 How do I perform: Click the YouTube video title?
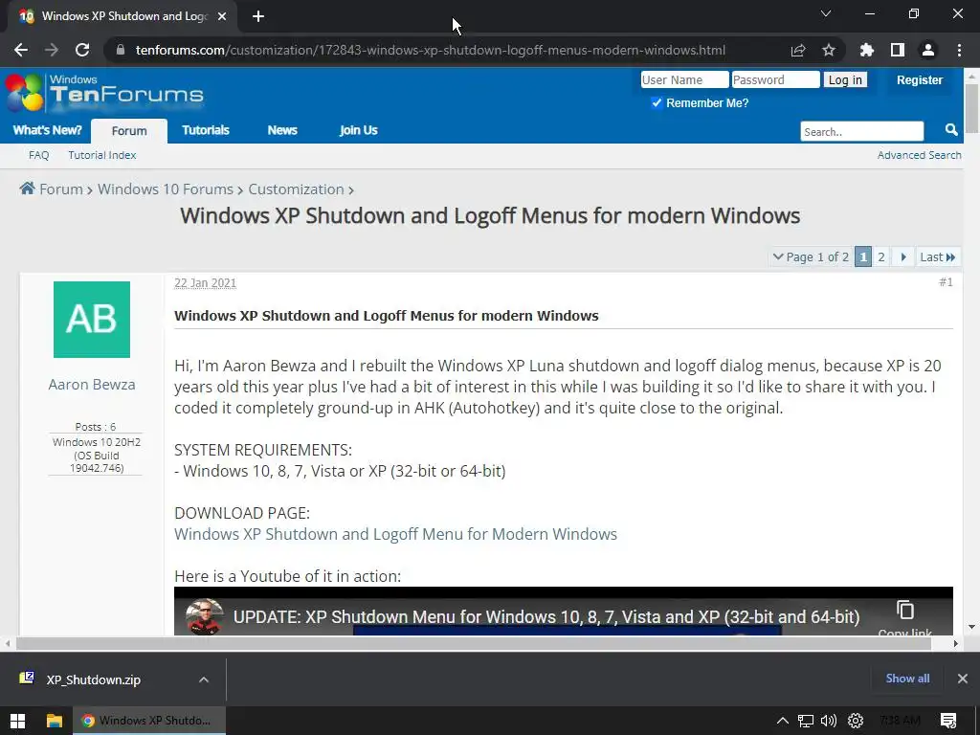pyautogui.click(x=546, y=617)
